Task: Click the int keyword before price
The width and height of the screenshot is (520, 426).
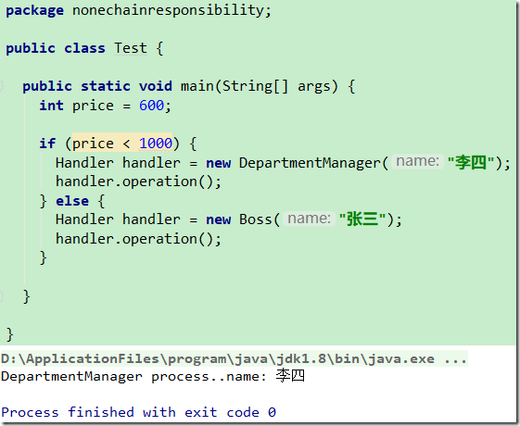Action: 51,106
